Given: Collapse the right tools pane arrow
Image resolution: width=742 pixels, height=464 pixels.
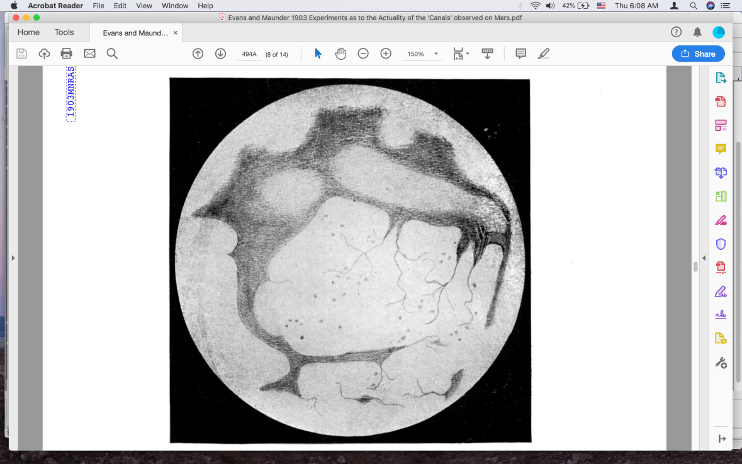Looking at the screenshot, I should pyautogui.click(x=704, y=258).
